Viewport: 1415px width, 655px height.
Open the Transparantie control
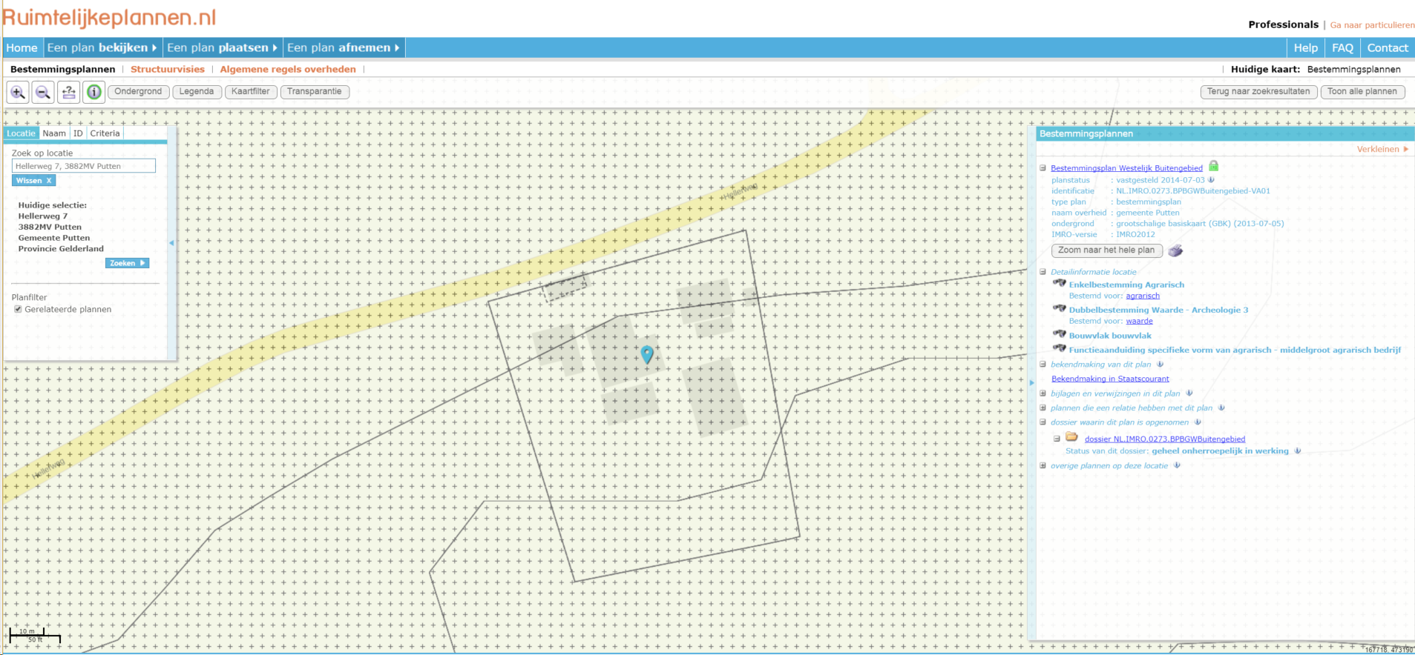(x=314, y=92)
